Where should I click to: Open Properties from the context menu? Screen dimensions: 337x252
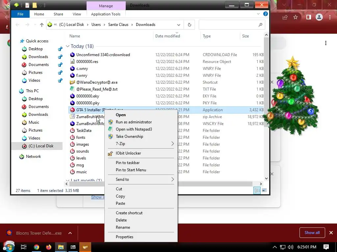pos(141,237)
